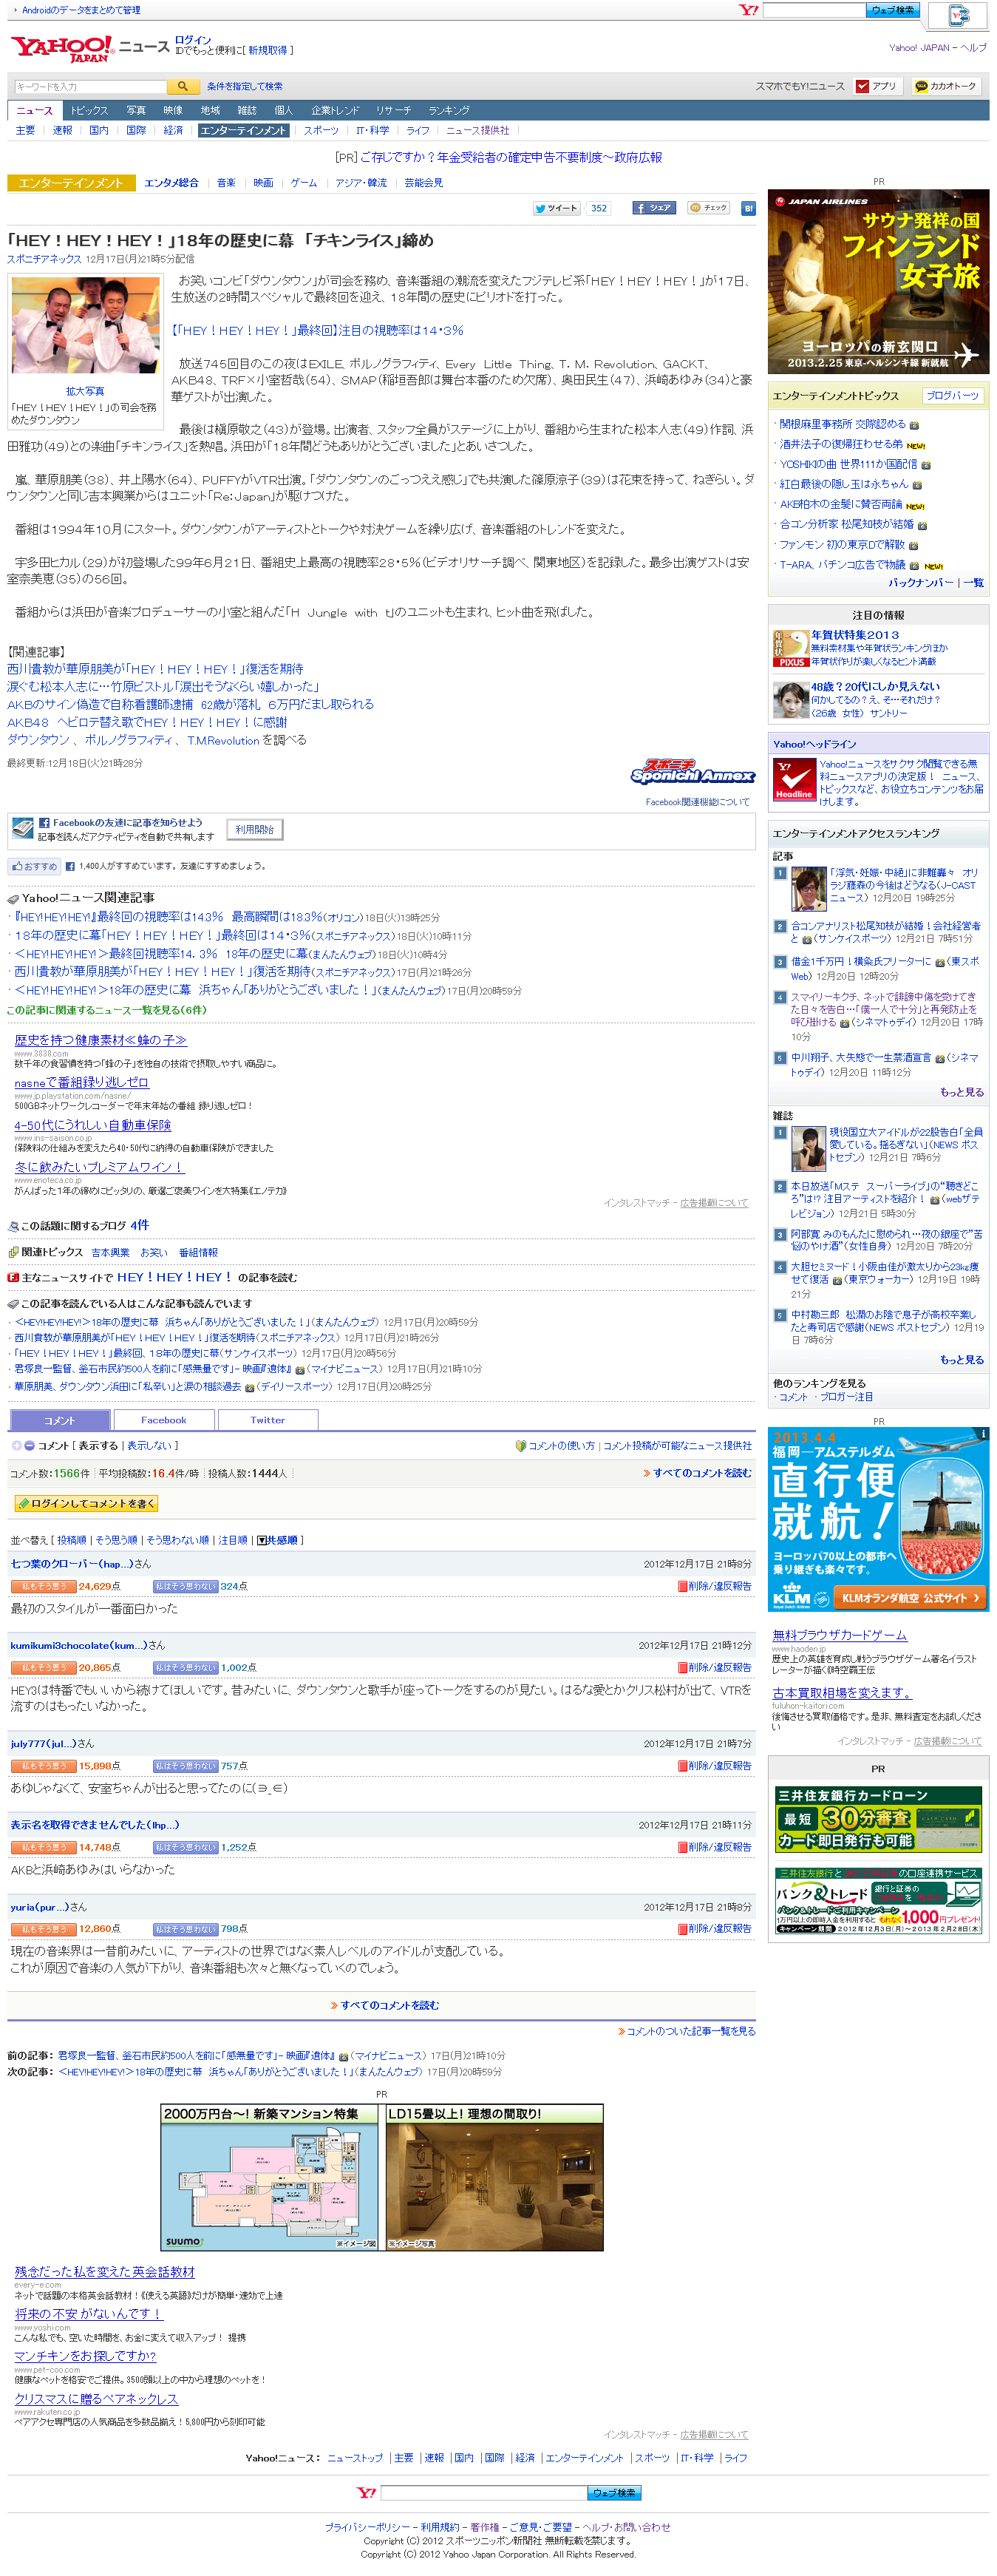Screen dimensions: 997x2576
Task: Open the 音楽 entertainment subcategory
Action: (x=226, y=183)
